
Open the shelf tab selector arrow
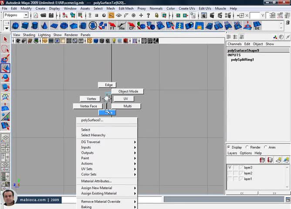point(7,28)
